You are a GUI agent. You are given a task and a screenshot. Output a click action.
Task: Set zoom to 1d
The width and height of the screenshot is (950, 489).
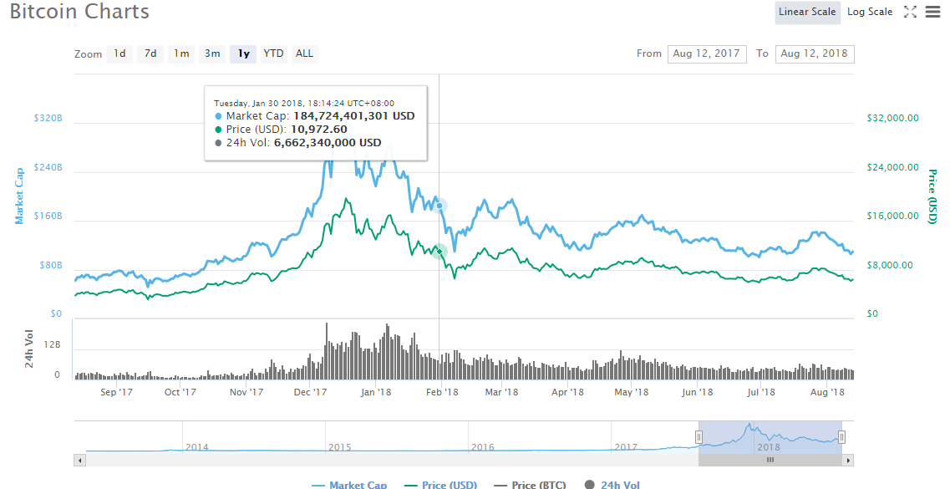120,54
